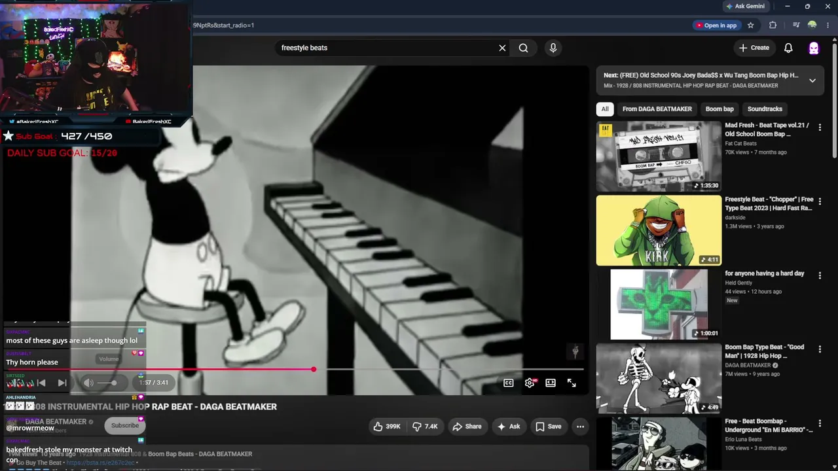Go to the previous video in the player
The height and width of the screenshot is (471, 838).
(41, 383)
